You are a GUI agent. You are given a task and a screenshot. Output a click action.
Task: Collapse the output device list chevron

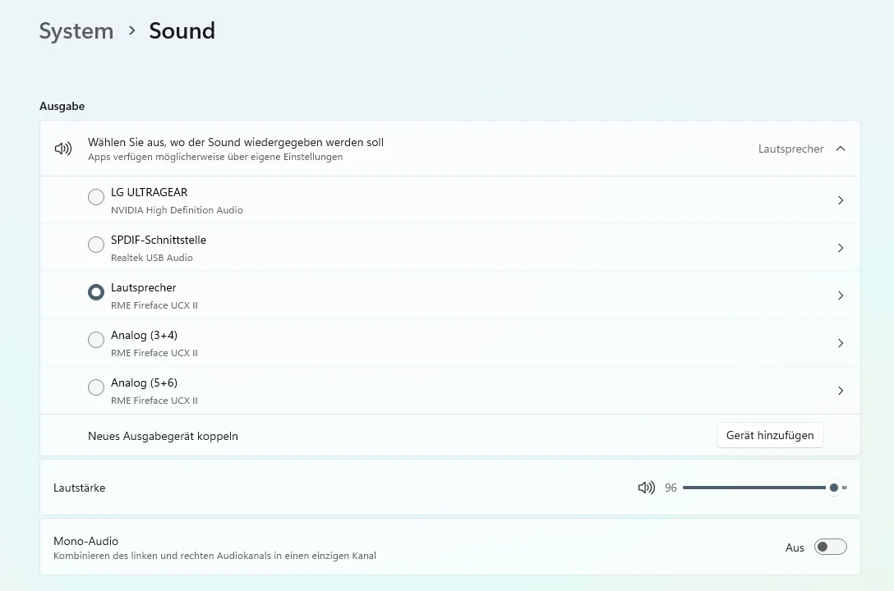841,149
